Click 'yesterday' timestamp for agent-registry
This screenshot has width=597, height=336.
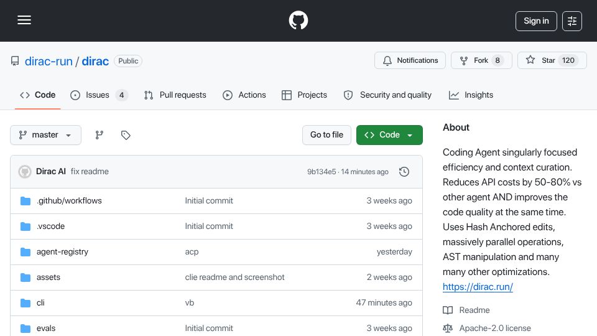(394, 252)
